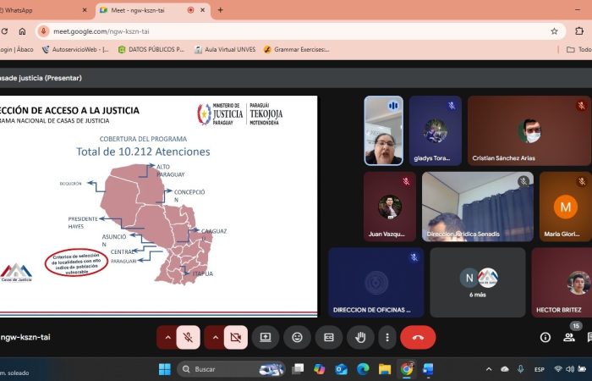Viewport: 592px width, 381px height.
Task: Bookmark this page with star icon
Action: pyautogui.click(x=554, y=30)
